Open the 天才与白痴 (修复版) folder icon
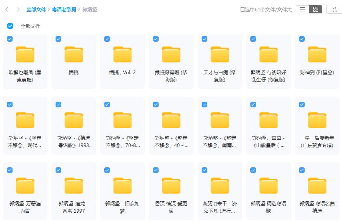 point(219,54)
